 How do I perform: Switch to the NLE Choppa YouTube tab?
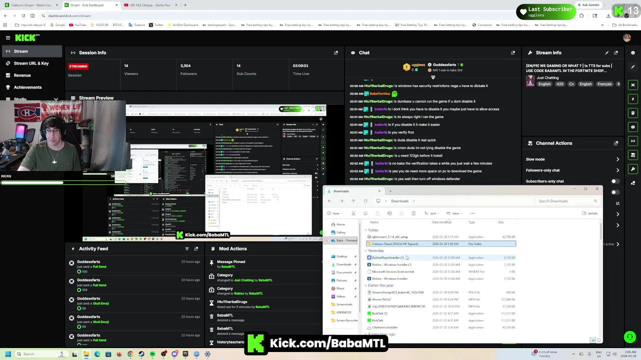tap(151, 5)
